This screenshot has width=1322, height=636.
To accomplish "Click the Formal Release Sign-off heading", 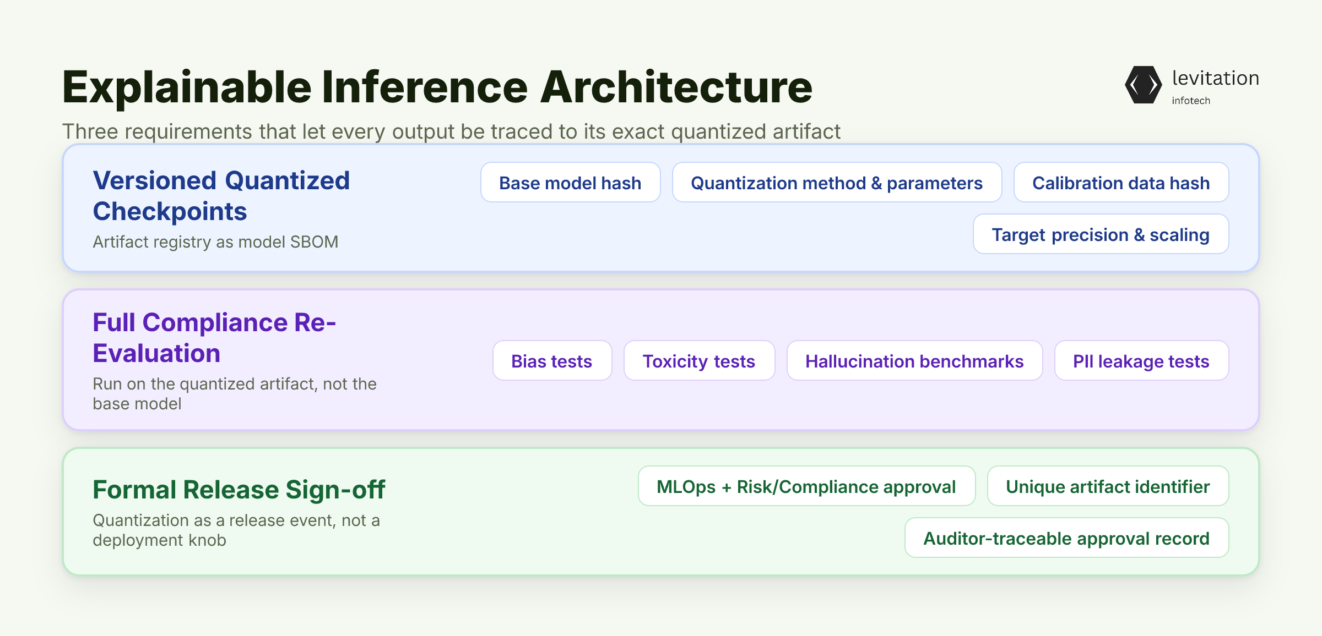I will point(239,490).
